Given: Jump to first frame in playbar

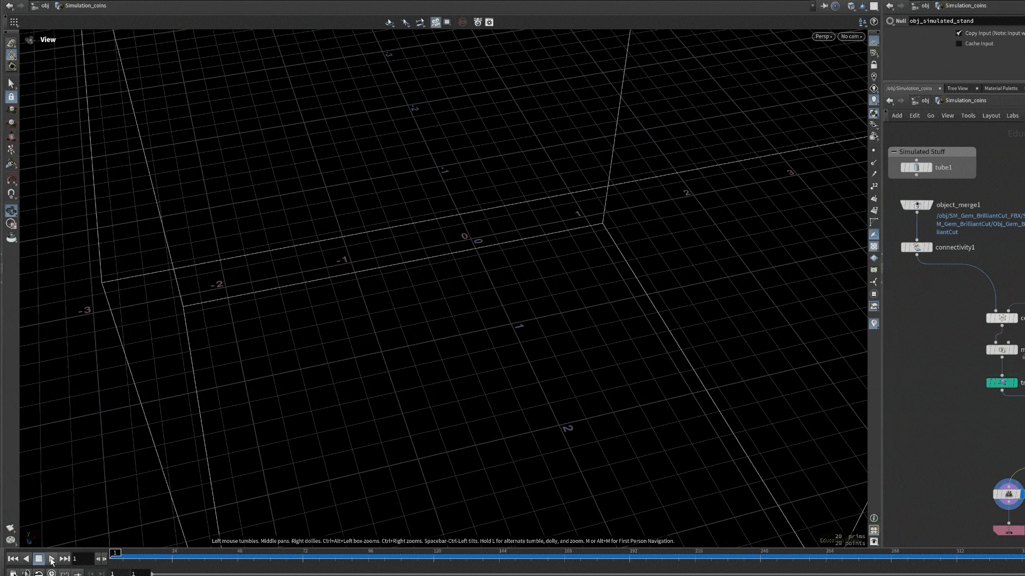Looking at the screenshot, I should click(x=13, y=558).
